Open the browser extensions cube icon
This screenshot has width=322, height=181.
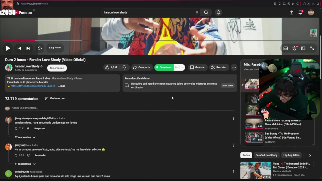(304, 4)
